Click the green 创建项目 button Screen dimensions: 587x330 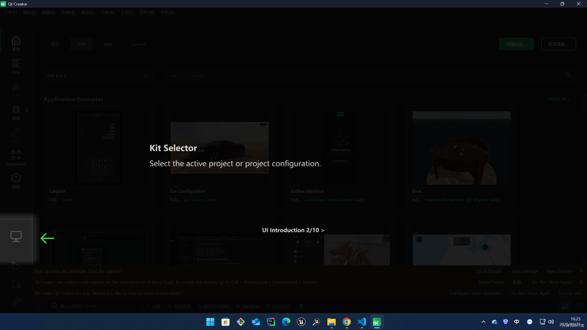tap(516, 44)
